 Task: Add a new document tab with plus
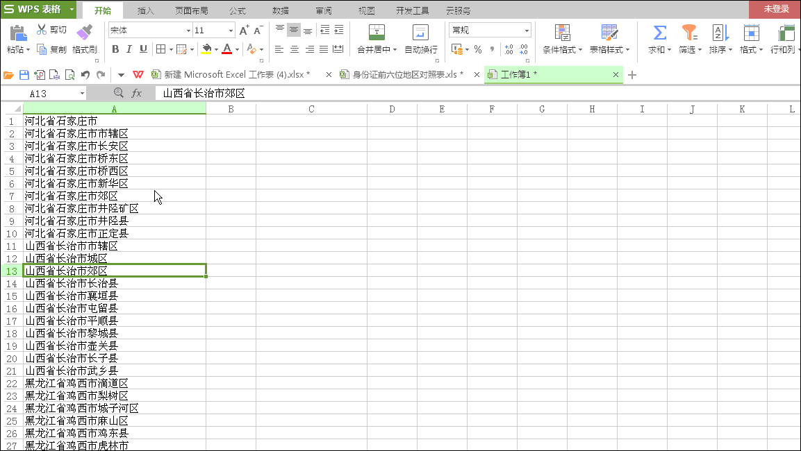point(632,75)
